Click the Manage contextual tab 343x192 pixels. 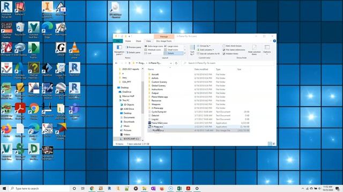point(164,37)
